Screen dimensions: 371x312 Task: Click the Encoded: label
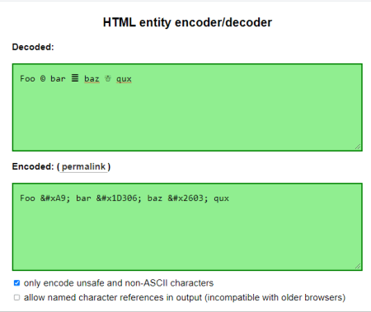[x=33, y=166]
